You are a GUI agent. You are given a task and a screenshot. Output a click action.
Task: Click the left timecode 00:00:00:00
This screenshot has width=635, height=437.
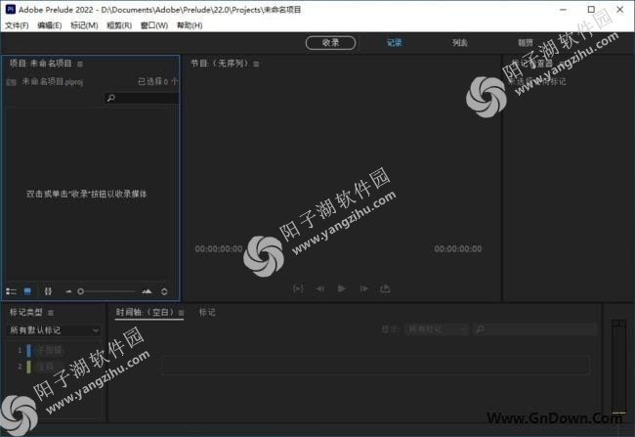point(219,249)
